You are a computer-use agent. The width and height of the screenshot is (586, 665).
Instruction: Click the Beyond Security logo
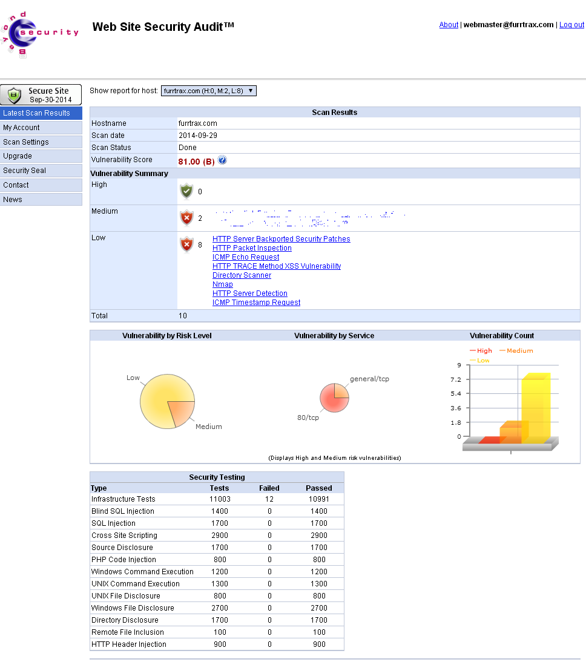pos(40,34)
